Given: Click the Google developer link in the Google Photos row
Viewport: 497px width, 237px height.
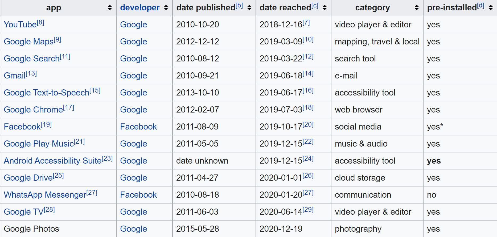Looking at the screenshot, I should pyautogui.click(x=134, y=229).
